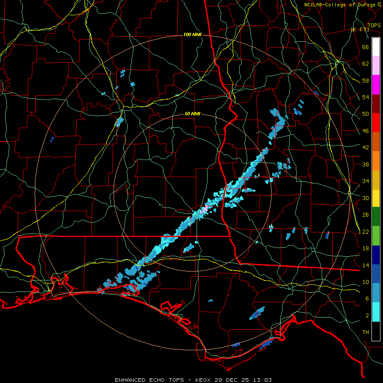Image resolution: width=383 pixels, height=383 pixels.
Task: Click the white 66 kft legend swatch
Action: point(376,47)
